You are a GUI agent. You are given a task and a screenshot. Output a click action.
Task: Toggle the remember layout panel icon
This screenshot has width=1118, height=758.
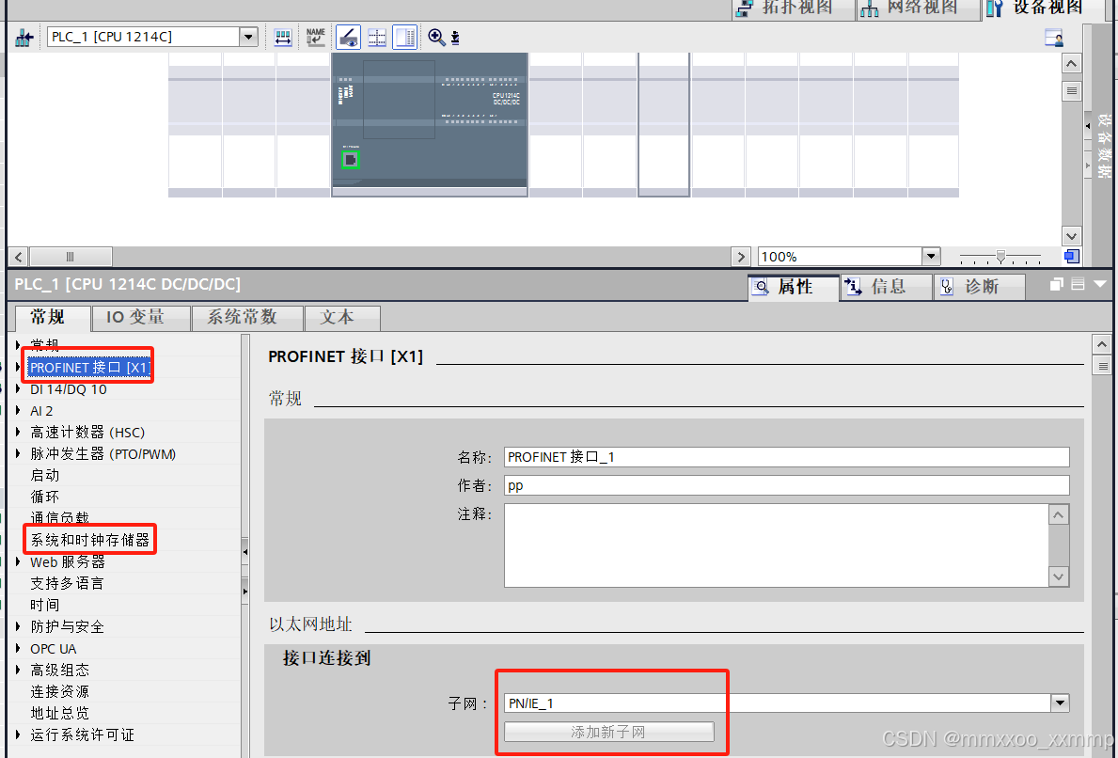(x=405, y=37)
